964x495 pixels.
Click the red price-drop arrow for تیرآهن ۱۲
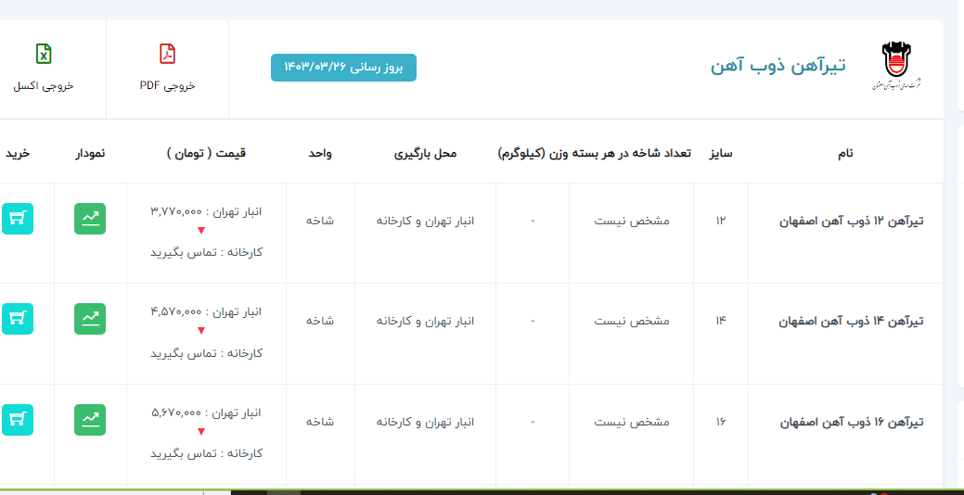[201, 231]
